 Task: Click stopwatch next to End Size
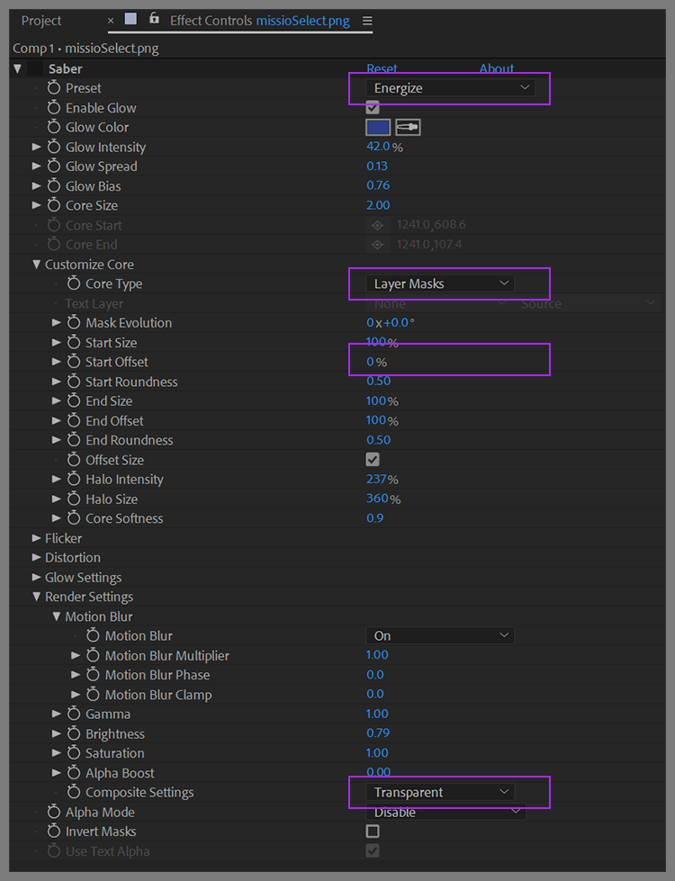[74, 400]
